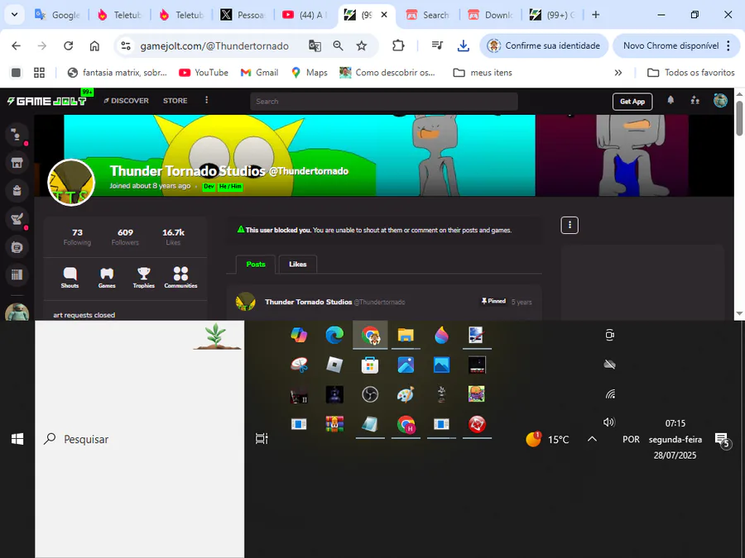View the profile's Communities
This screenshot has height=558, width=745.
click(x=180, y=278)
